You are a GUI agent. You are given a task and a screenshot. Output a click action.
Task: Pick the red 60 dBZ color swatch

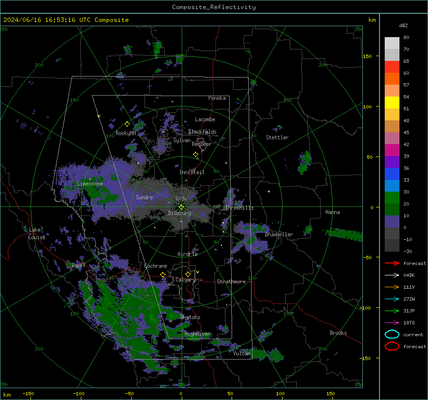click(392, 67)
